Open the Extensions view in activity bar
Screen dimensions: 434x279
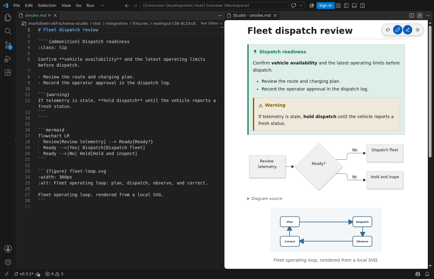[8, 73]
